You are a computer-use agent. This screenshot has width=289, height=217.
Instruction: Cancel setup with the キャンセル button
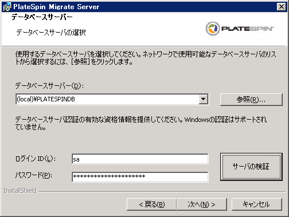coord(256,204)
